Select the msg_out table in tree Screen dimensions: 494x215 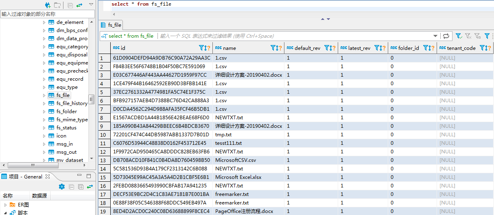click(67, 152)
